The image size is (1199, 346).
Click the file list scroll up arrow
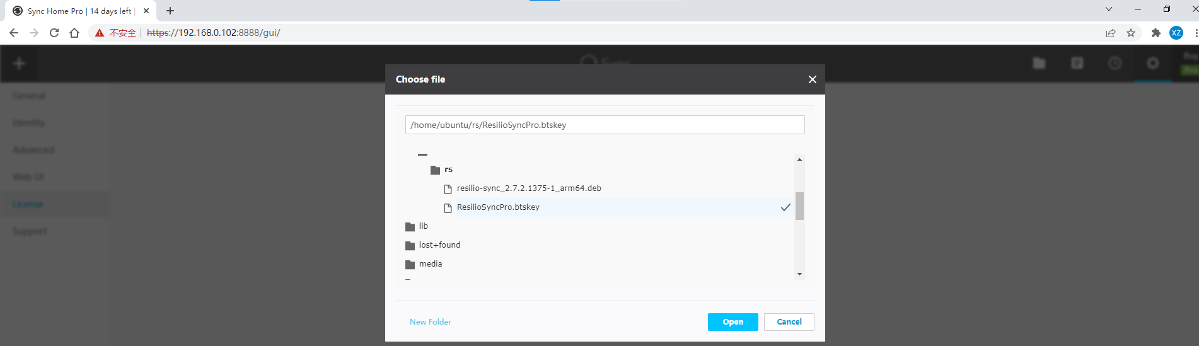(x=799, y=159)
